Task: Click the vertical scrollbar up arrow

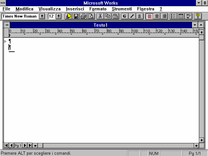Action: (201, 32)
